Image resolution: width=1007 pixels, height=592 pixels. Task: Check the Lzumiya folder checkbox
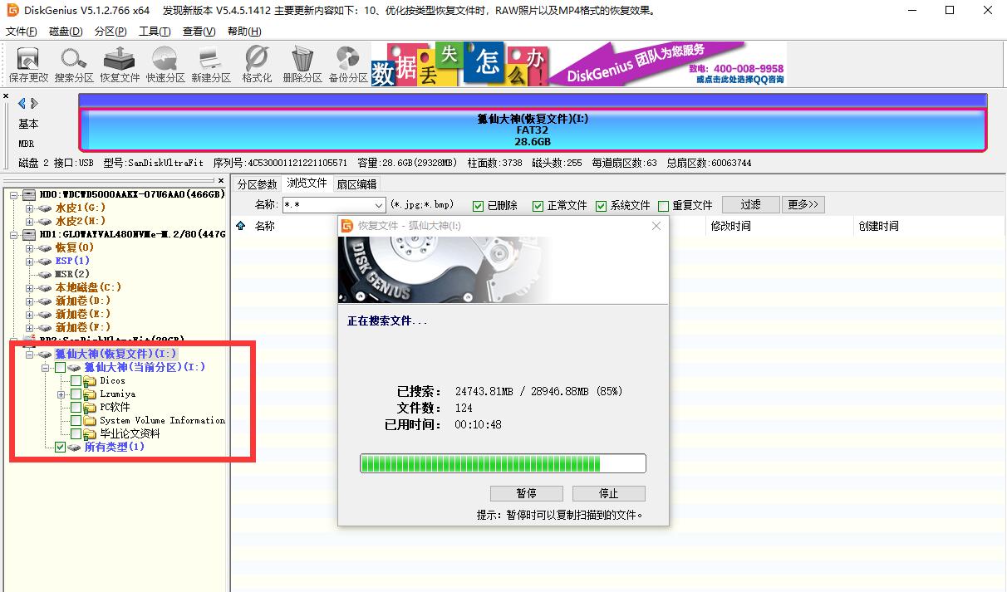click(x=76, y=394)
